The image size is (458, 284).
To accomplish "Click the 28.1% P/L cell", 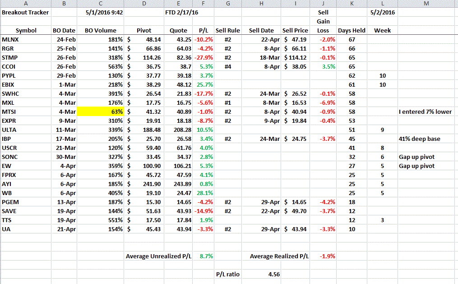I will (204, 193).
